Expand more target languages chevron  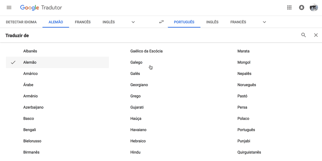pyautogui.click(x=264, y=22)
